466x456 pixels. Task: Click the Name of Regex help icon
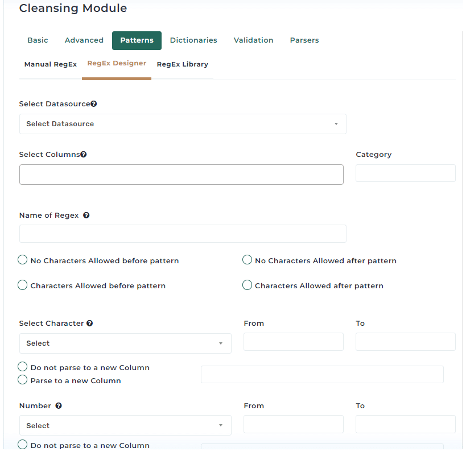[x=86, y=215]
